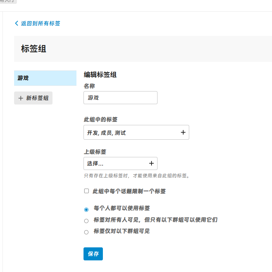Image resolution: width=272 pixels, height=272 pixels.
Task: Click the partially visible top-left tab
Action: click(8, 1)
